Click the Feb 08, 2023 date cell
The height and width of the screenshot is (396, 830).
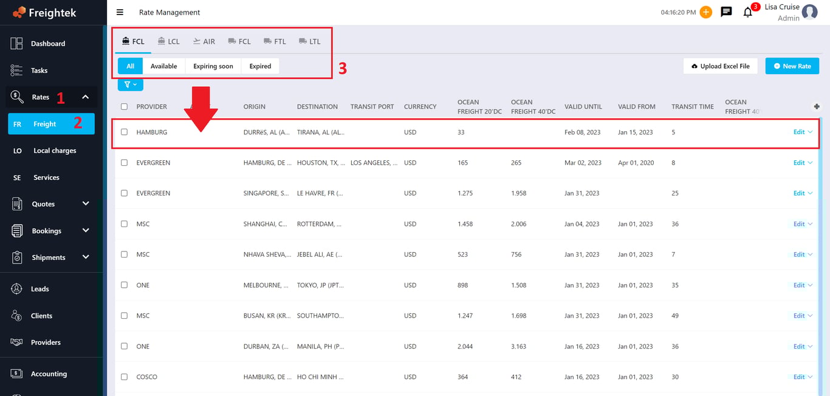[581, 132]
